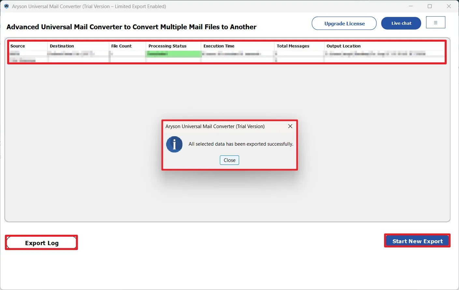Image resolution: width=459 pixels, height=290 pixels.
Task: Click the Close button in dialog
Action: (x=229, y=160)
